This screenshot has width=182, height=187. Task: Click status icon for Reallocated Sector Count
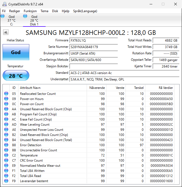(x=6, y=93)
